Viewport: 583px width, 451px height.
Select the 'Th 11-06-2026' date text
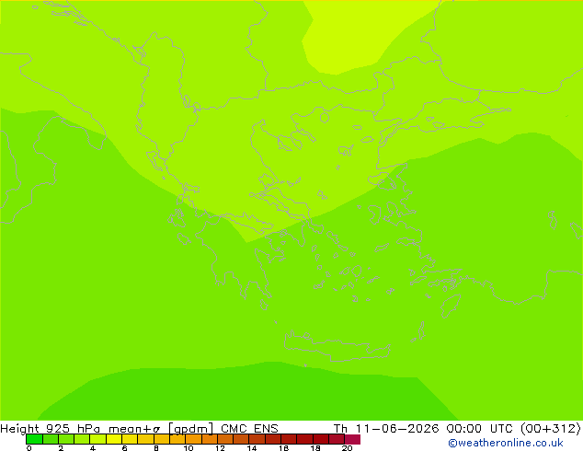pos(386,428)
